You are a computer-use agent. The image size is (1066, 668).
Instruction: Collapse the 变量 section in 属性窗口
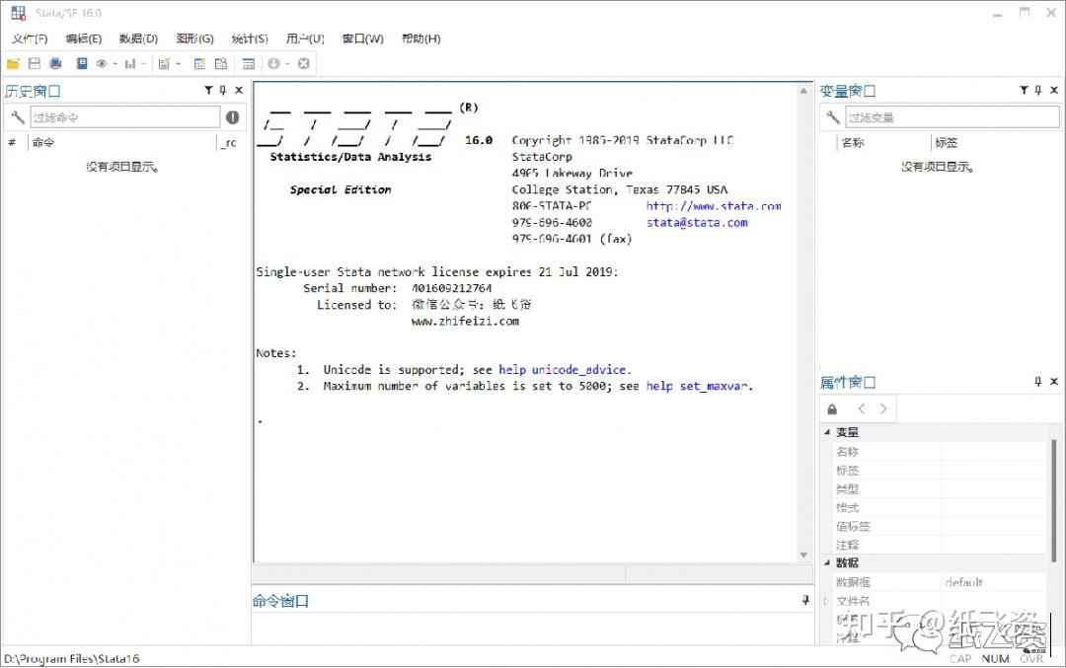[x=827, y=431]
